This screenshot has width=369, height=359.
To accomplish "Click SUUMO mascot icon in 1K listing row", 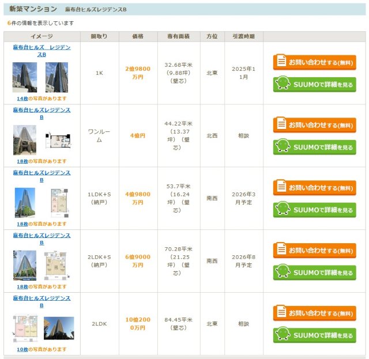I will coord(282,84).
